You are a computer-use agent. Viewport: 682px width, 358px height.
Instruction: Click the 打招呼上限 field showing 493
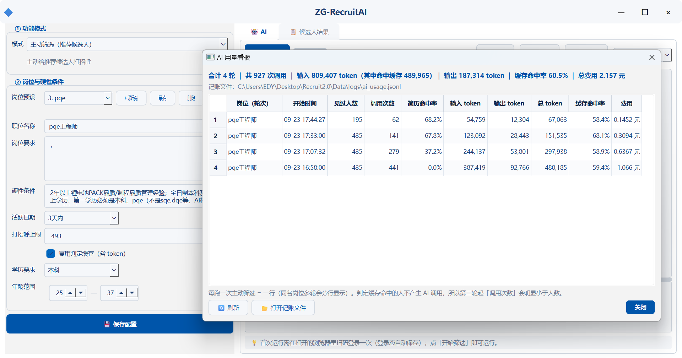click(x=123, y=236)
